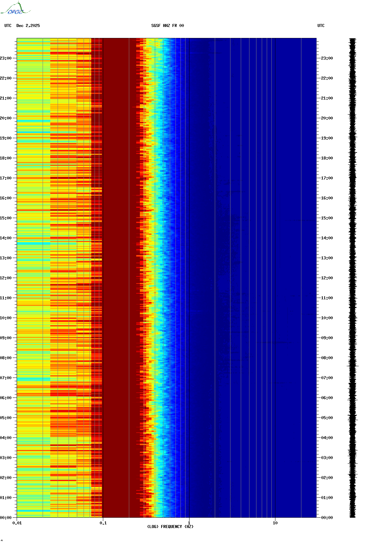Click the left axis '18:00' time label

pyautogui.click(x=6, y=158)
